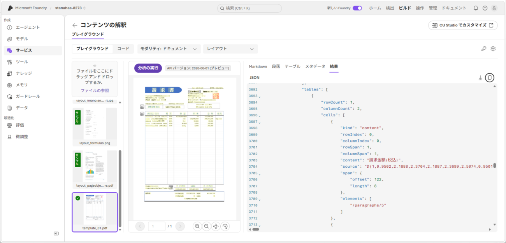Collapse the left navigation sidebar
The width and height of the screenshot is (506, 243).
point(56,233)
